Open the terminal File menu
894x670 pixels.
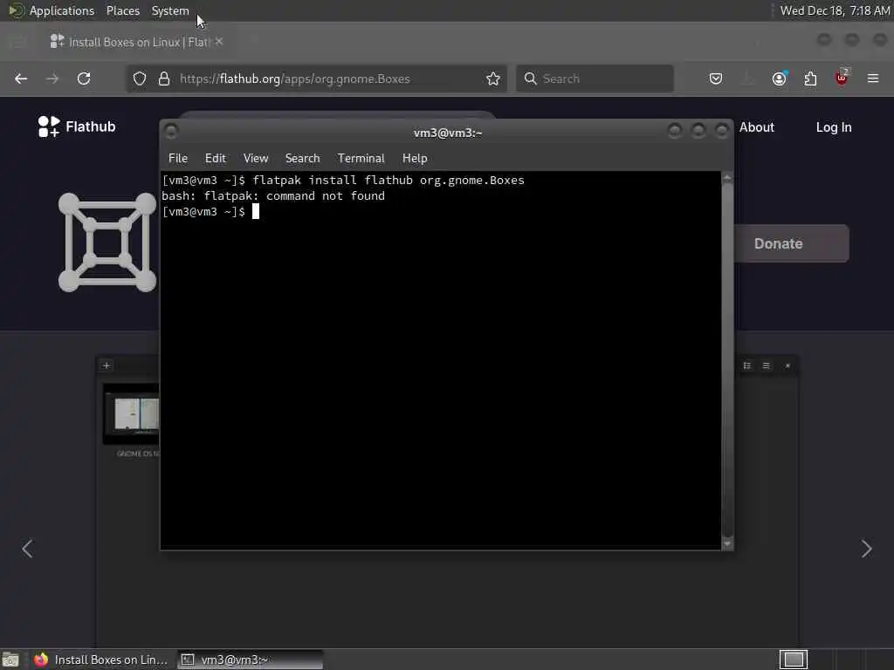(178, 159)
